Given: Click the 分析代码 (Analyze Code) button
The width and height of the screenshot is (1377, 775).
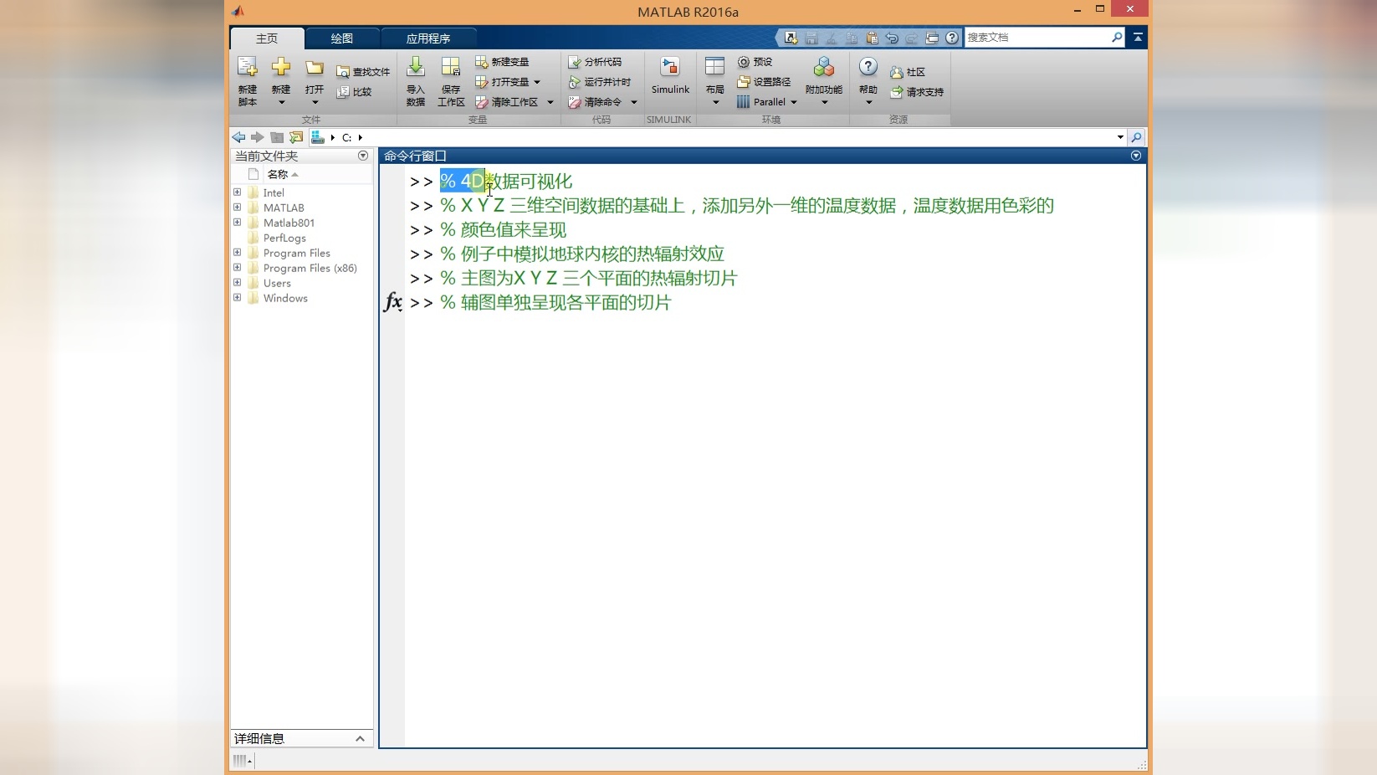Looking at the screenshot, I should point(595,62).
